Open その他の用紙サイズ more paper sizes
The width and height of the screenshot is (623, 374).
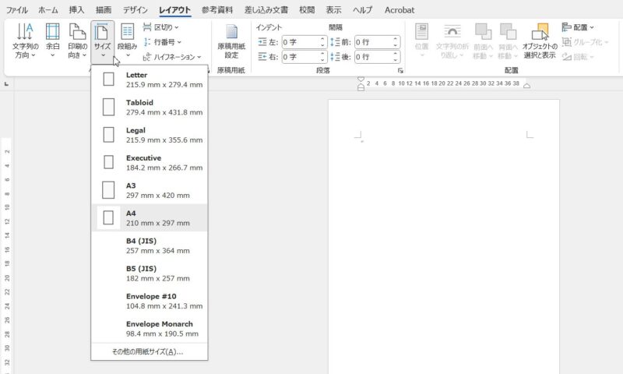click(148, 352)
